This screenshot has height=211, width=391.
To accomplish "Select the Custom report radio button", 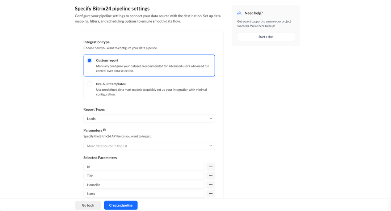I will pos(89,61).
